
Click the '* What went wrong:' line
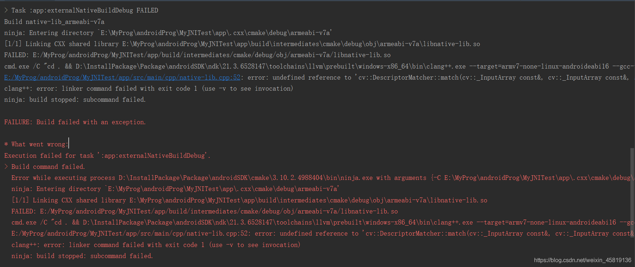36,144
